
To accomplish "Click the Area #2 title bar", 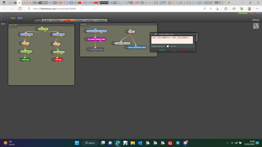I will coord(119,24).
